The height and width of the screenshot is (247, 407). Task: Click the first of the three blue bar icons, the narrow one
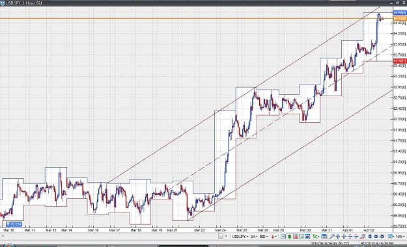click(x=370, y=237)
